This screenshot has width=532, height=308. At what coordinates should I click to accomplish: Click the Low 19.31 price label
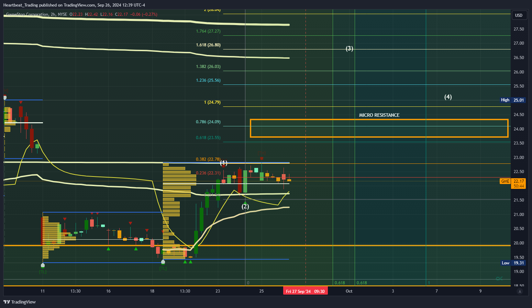[513, 263]
